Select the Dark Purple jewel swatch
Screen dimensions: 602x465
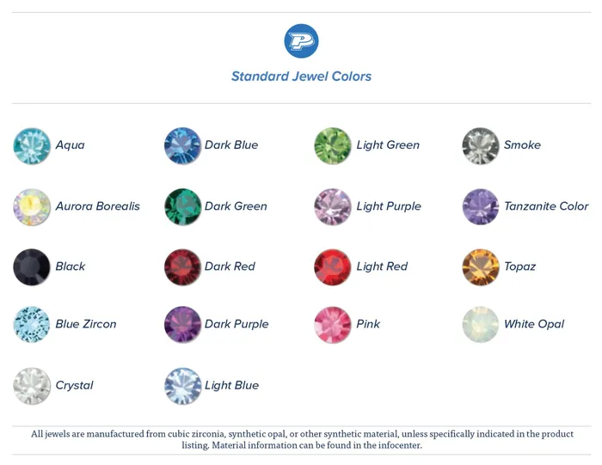(x=182, y=324)
